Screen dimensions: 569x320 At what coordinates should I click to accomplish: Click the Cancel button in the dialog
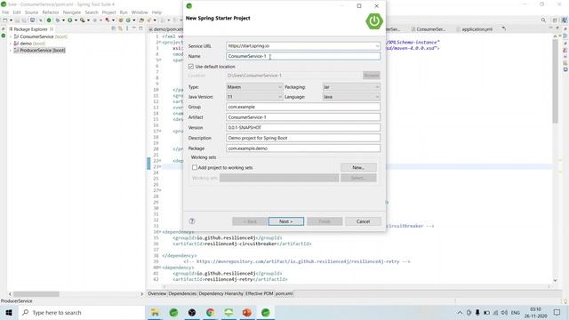363,221
